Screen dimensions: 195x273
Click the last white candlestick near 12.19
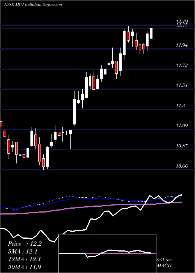coord(151,33)
